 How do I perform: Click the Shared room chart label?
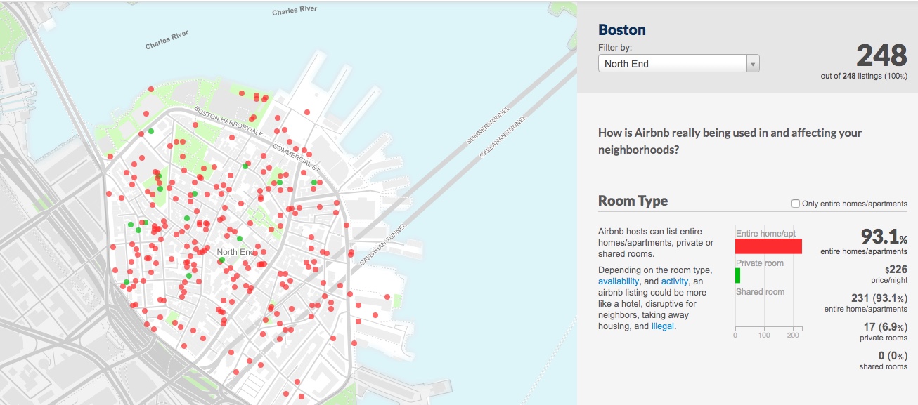click(760, 292)
